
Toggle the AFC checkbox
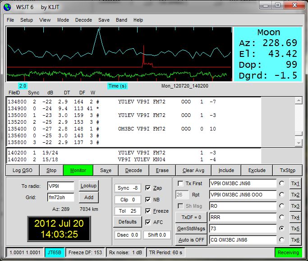click(x=148, y=222)
